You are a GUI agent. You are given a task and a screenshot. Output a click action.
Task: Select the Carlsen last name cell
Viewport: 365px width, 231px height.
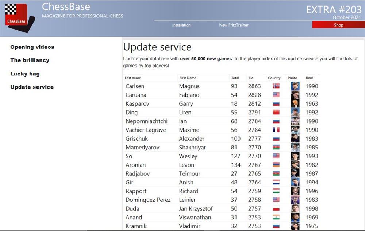pyautogui.click(x=135, y=86)
